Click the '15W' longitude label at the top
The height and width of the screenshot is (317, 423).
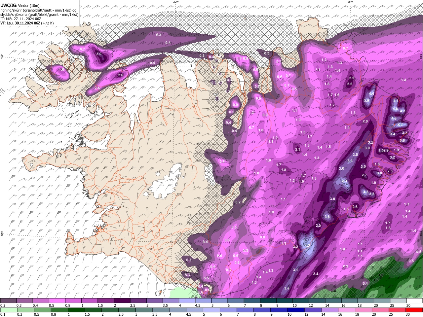pyautogui.click(x=350, y=2)
